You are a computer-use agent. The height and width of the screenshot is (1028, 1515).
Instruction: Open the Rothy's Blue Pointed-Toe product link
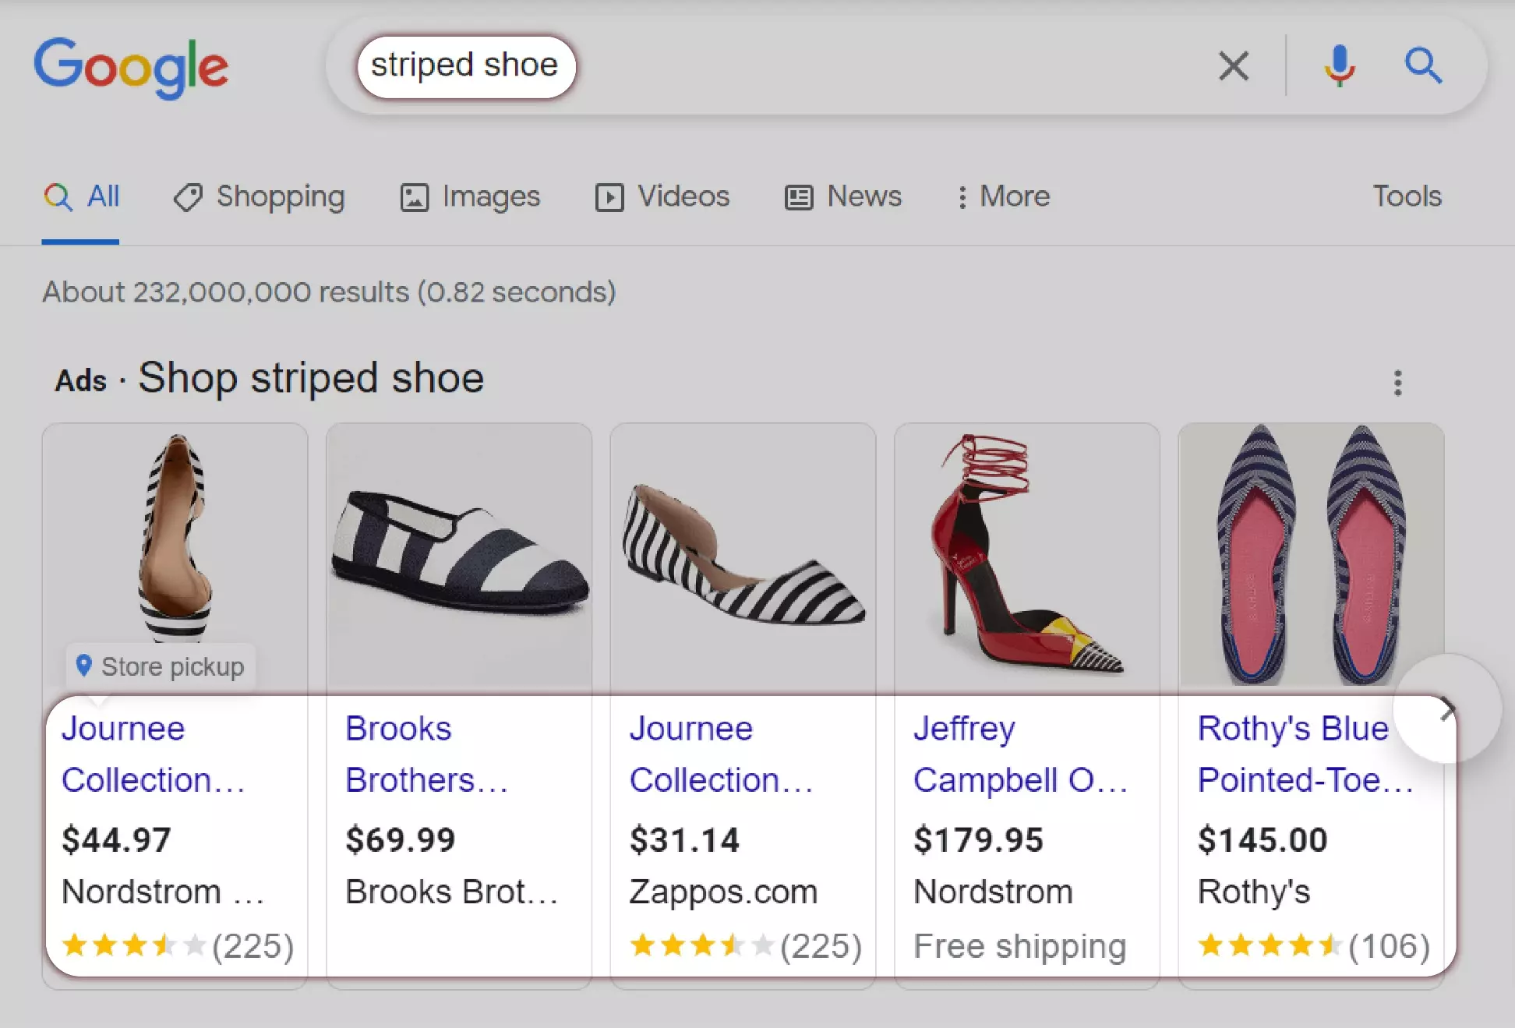pos(1305,754)
